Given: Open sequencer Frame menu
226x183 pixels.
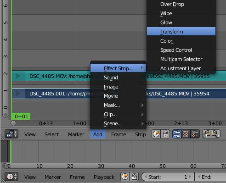Looking at the screenshot, I should (119, 134).
